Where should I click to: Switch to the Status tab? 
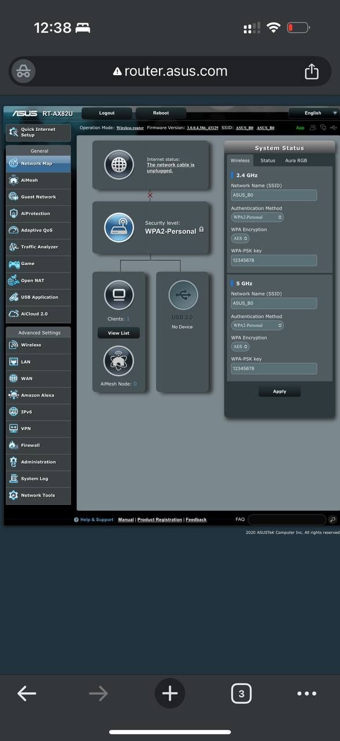[268, 160]
